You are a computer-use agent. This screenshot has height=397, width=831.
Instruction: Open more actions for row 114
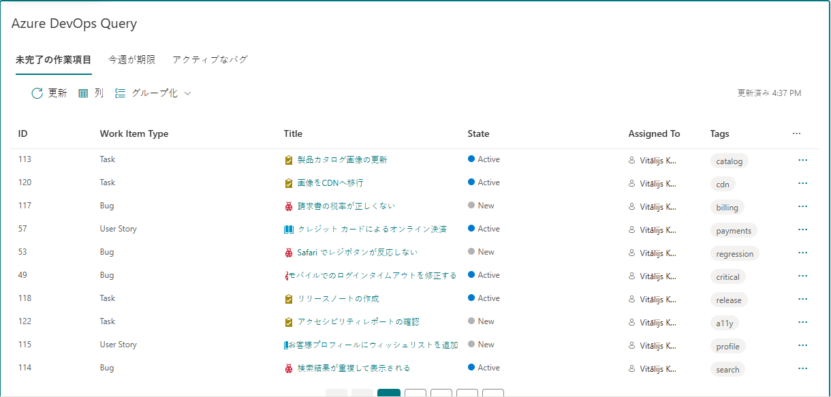(x=802, y=368)
